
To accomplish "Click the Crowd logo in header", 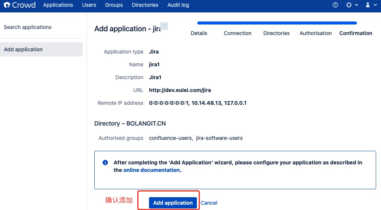I will [x=20, y=5].
